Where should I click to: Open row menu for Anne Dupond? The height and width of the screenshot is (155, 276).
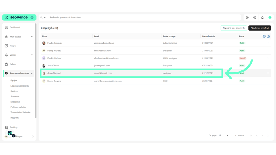pyautogui.click(x=268, y=73)
